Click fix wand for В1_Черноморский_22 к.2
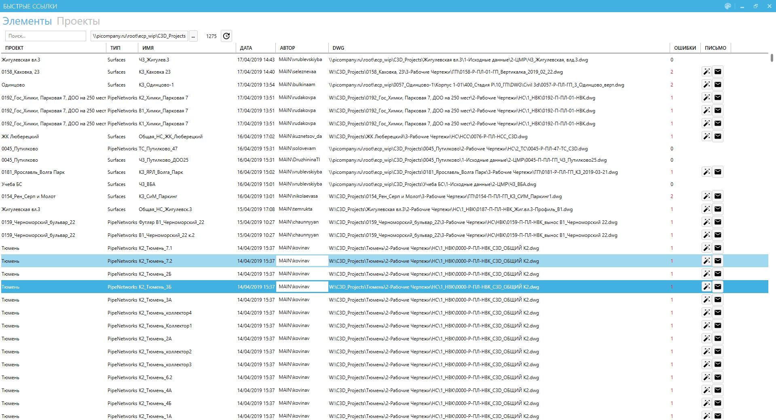The image size is (776, 420). coord(706,235)
